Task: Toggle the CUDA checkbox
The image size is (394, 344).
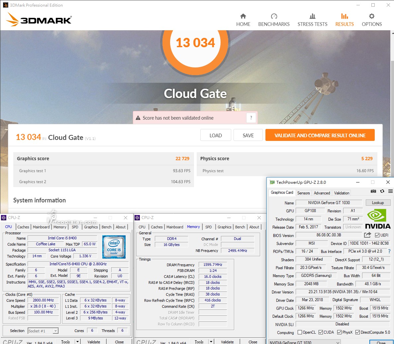Action: (x=321, y=332)
